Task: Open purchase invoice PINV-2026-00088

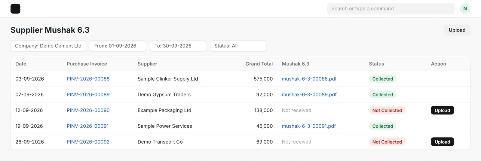Action: tap(88, 79)
